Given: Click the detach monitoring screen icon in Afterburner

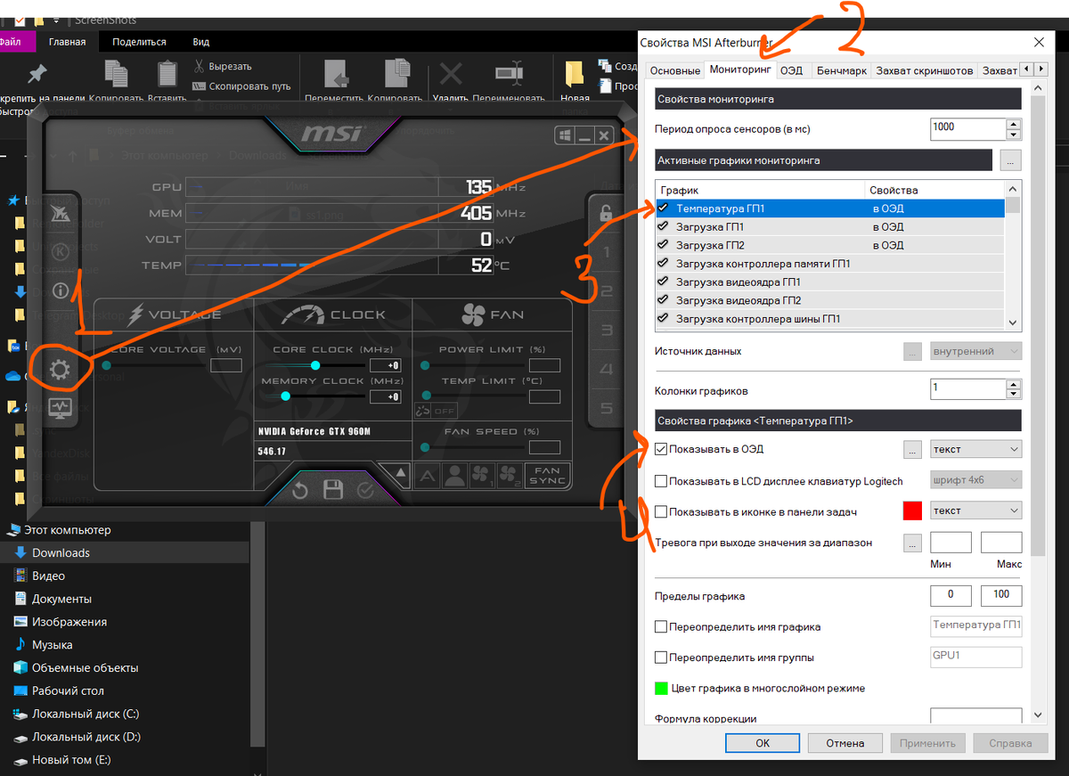Looking at the screenshot, I should point(60,408).
